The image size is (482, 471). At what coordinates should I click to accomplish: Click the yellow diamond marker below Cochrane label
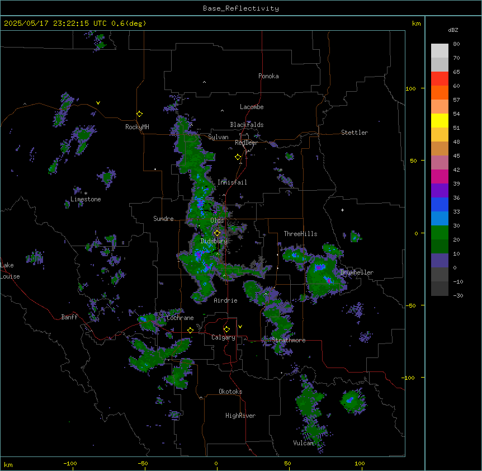pos(190,330)
